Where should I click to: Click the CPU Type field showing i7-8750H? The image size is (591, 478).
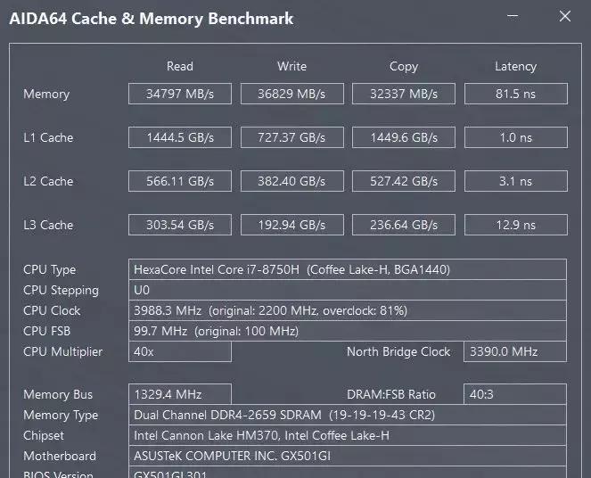click(x=348, y=269)
